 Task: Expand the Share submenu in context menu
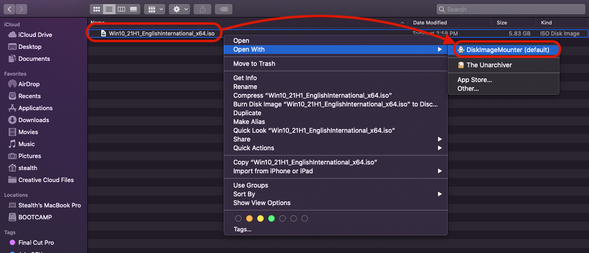click(335, 139)
